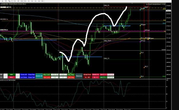
Task: Click the Close Sell button
Action: (32, 77)
